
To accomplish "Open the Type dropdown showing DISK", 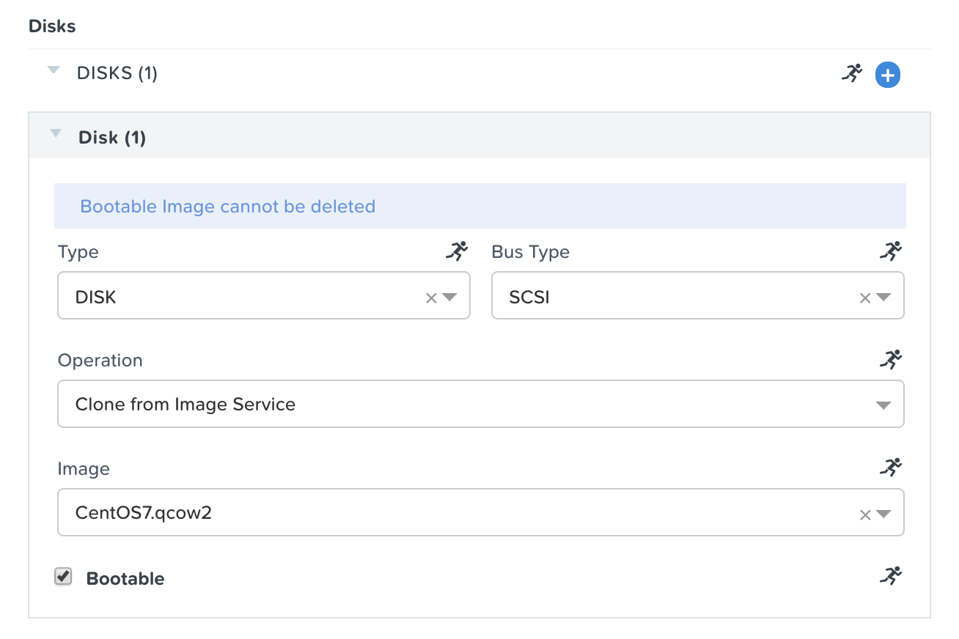I will [x=264, y=296].
